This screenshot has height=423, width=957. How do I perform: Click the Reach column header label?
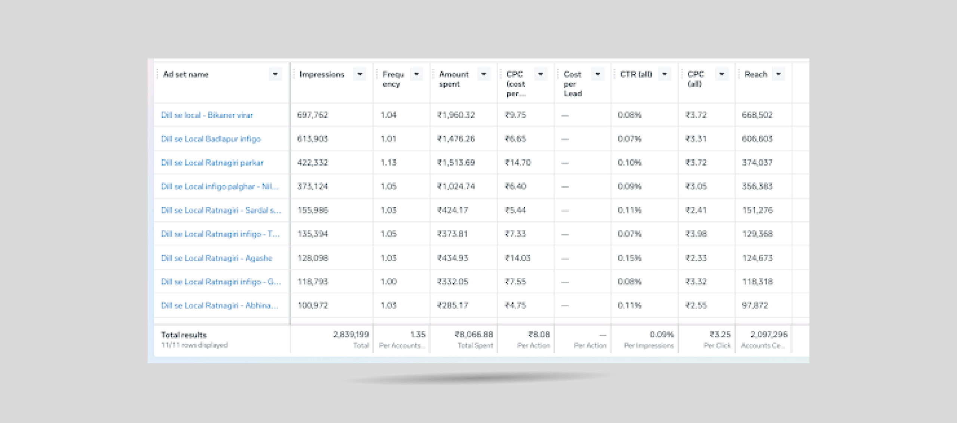756,74
